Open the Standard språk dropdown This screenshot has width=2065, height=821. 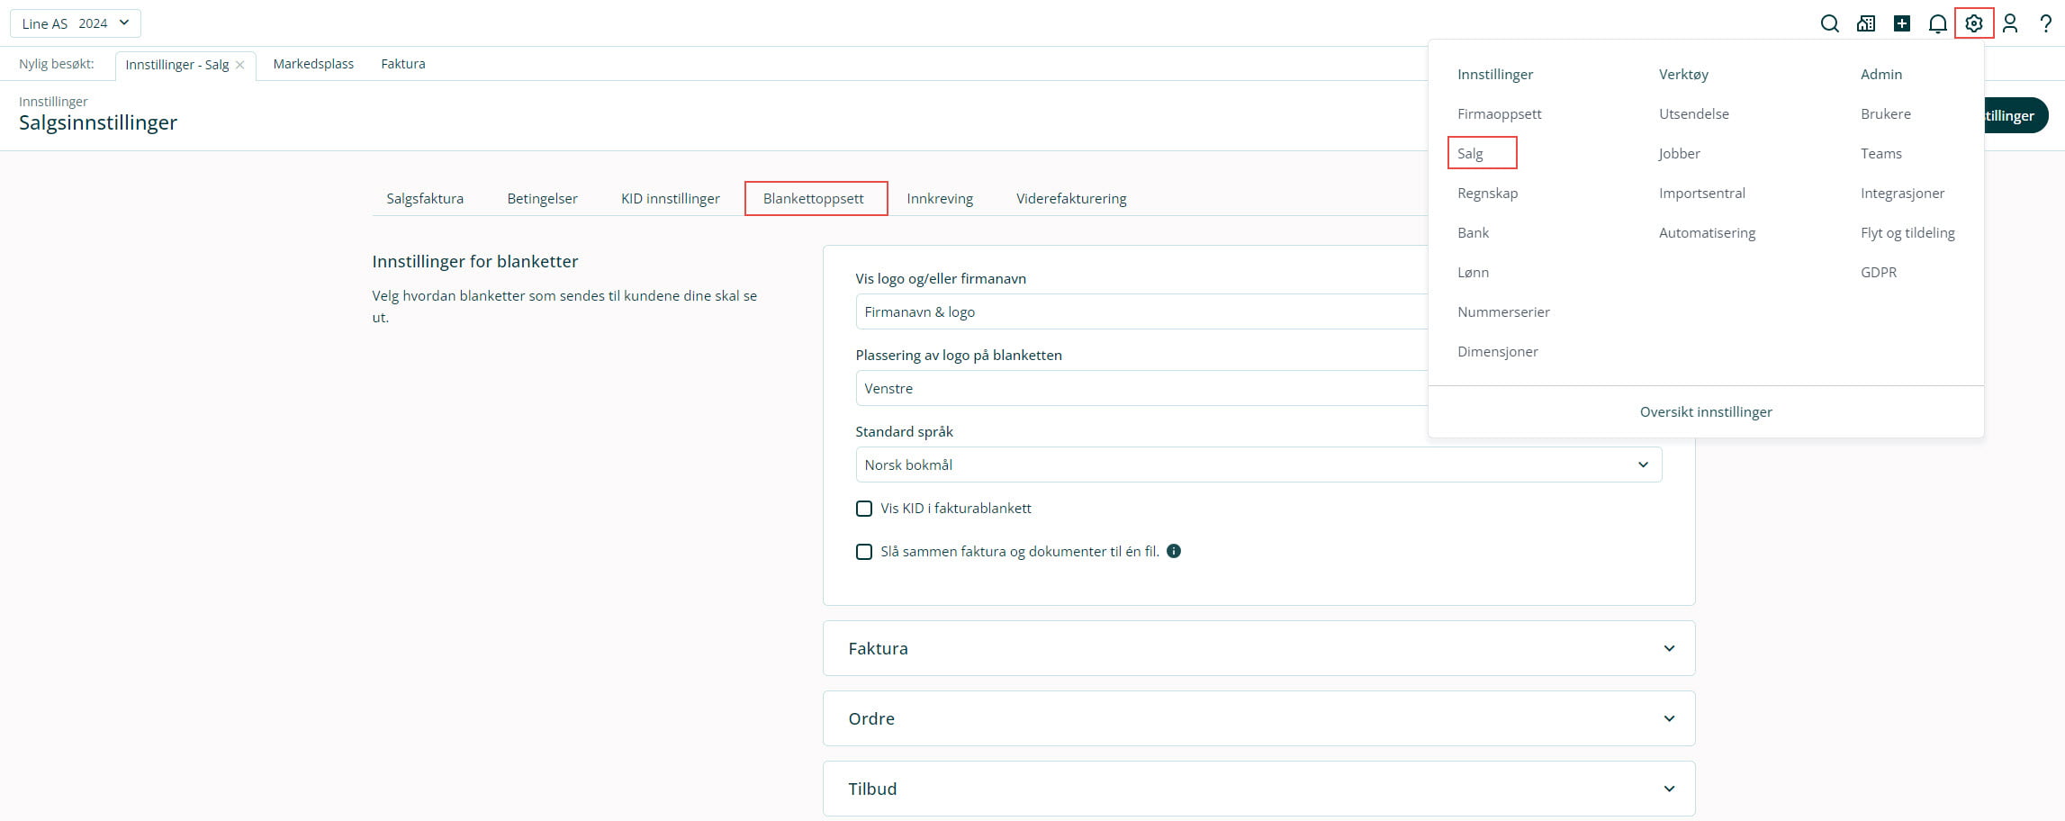pyautogui.click(x=1258, y=465)
